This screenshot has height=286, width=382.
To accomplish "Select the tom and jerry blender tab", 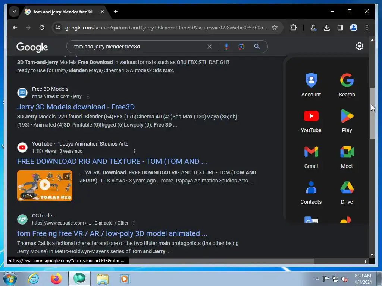I will pyautogui.click(x=63, y=12).
